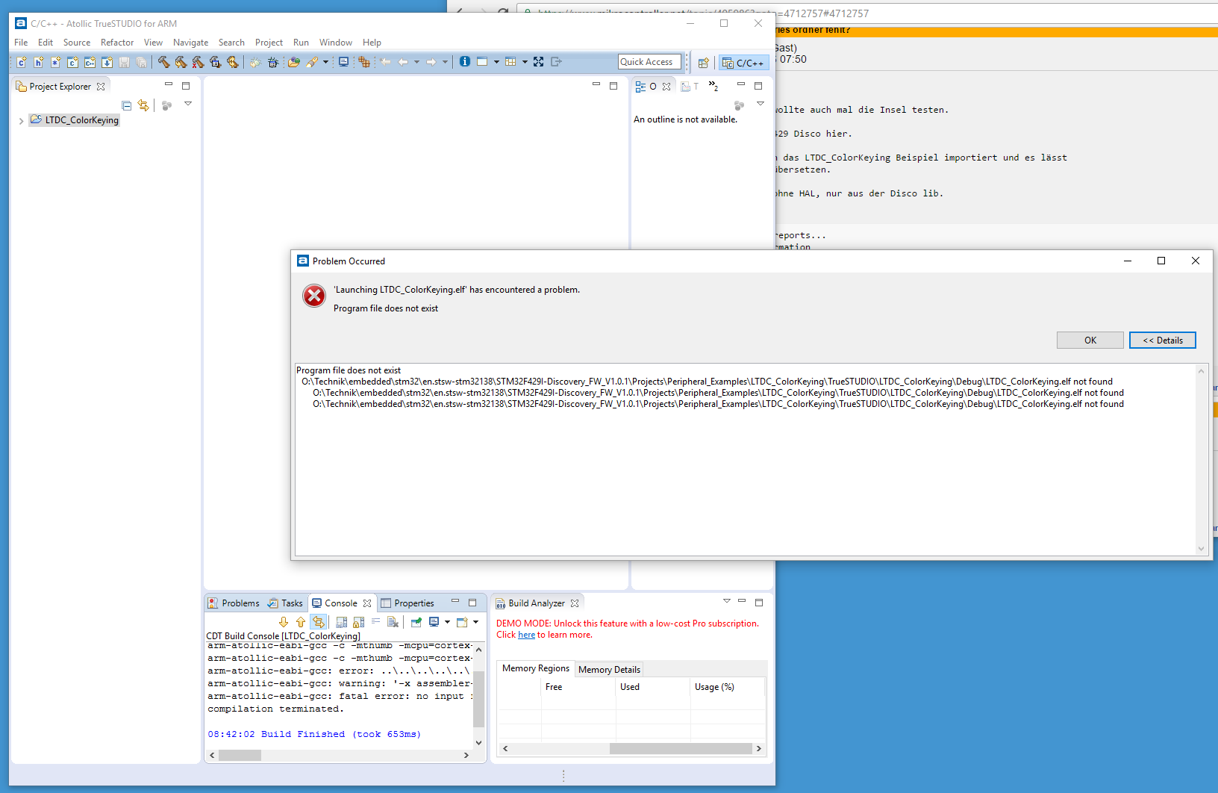Click Console vertical scrollbar thumb
The height and width of the screenshot is (793, 1218).
(x=479, y=697)
